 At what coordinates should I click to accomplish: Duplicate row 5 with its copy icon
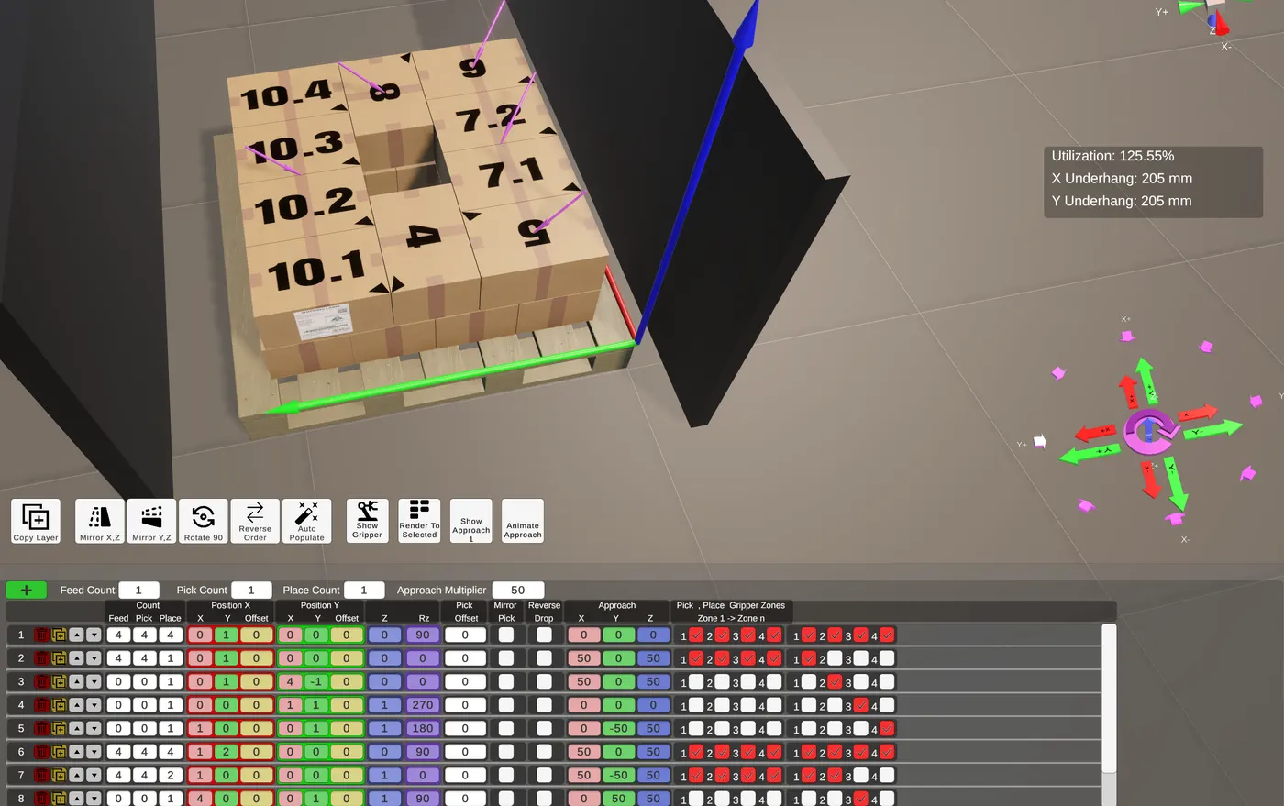pyautogui.click(x=59, y=729)
